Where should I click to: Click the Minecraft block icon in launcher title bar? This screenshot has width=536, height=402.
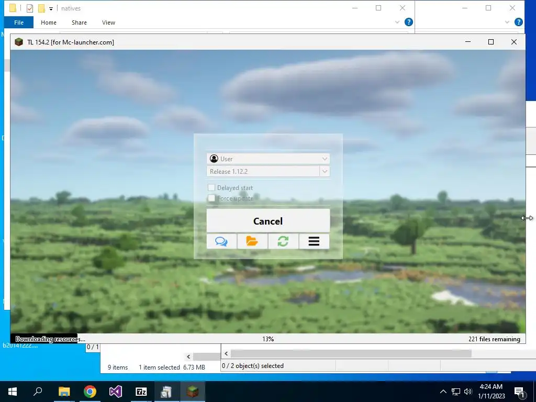pos(19,42)
